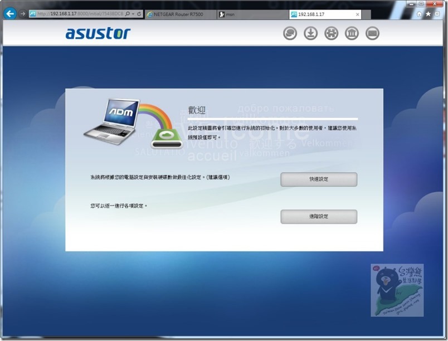Open the browser Home icon

tap(419, 14)
